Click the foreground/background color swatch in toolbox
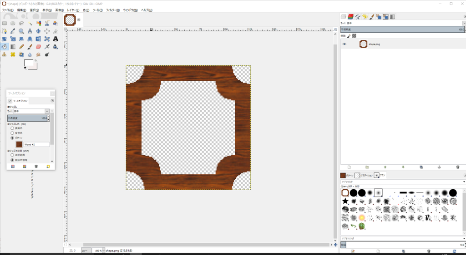The image size is (466, 255). pos(30,64)
